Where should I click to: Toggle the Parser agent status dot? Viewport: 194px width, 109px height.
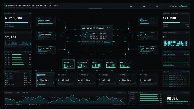tap(74, 61)
